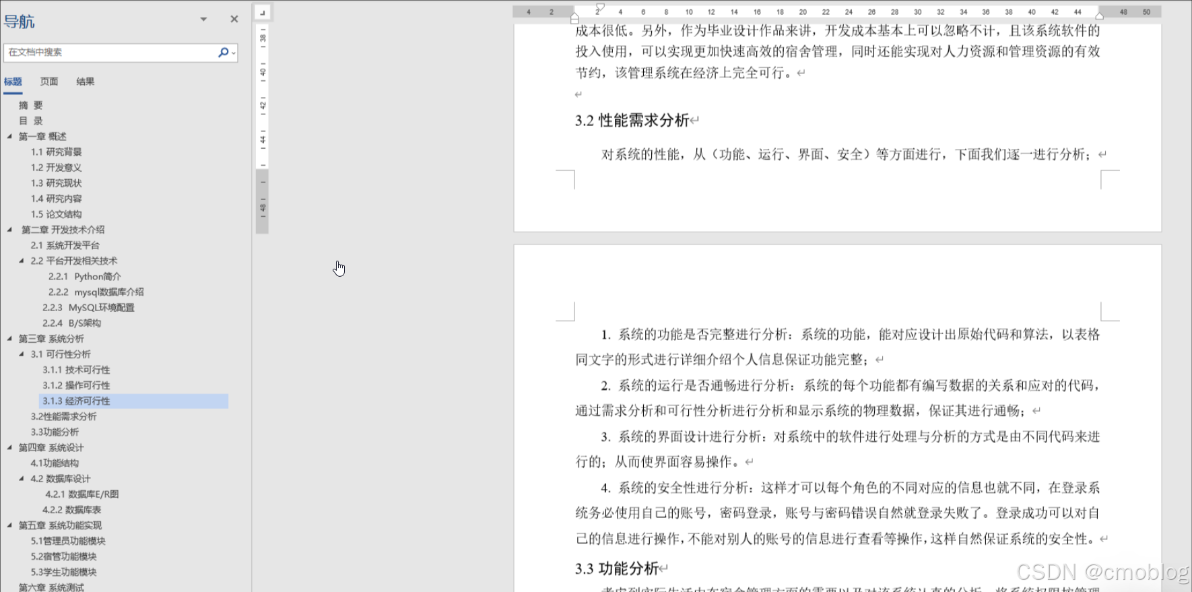Screen dimensions: 1192x592
Task: Click highlighted 3.1.3 经济可行性 heading
Action: [x=133, y=401]
